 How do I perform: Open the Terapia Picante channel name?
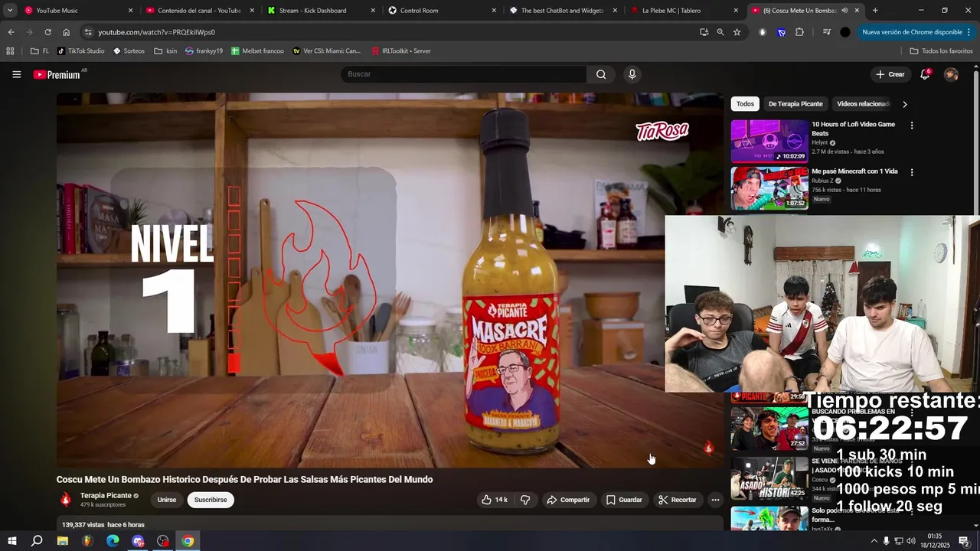coord(106,495)
